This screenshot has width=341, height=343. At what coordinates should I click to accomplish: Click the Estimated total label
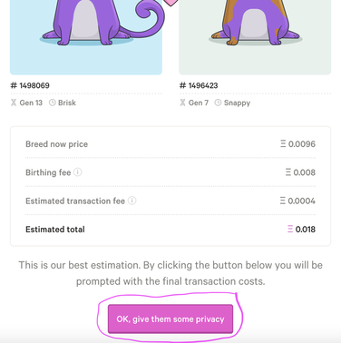pos(55,230)
